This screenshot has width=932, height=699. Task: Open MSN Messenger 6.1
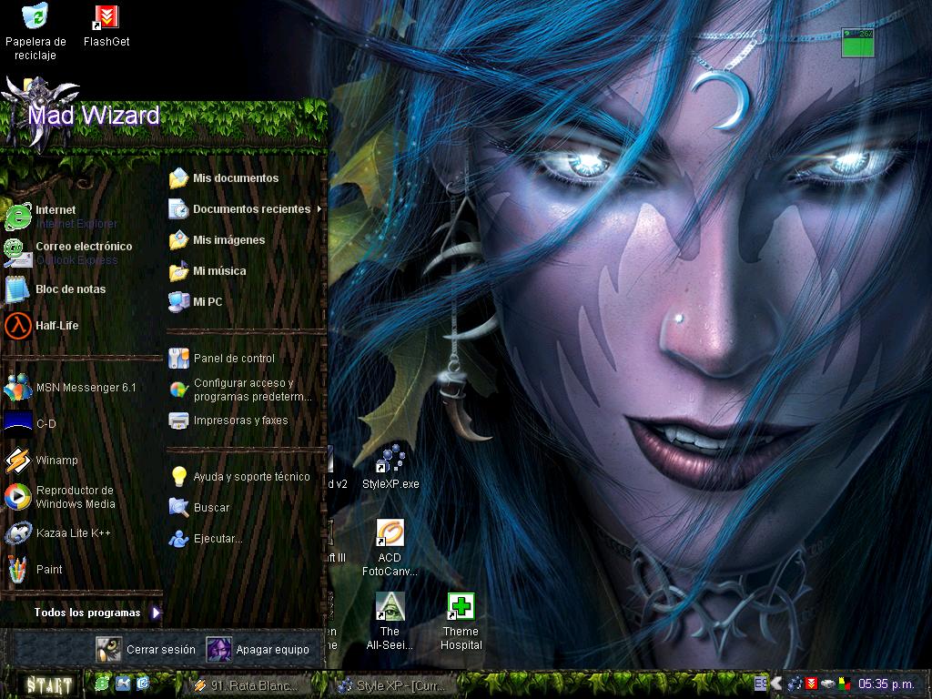coord(82,388)
